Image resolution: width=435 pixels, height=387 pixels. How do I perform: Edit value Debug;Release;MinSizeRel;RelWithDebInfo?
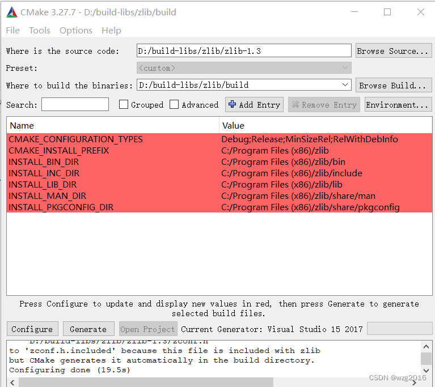point(310,139)
